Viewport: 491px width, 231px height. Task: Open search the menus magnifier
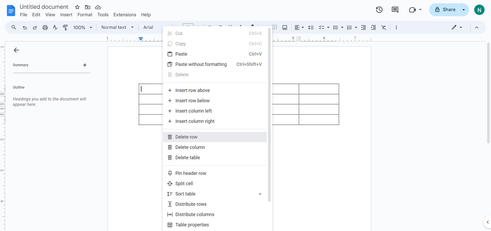click(14, 27)
